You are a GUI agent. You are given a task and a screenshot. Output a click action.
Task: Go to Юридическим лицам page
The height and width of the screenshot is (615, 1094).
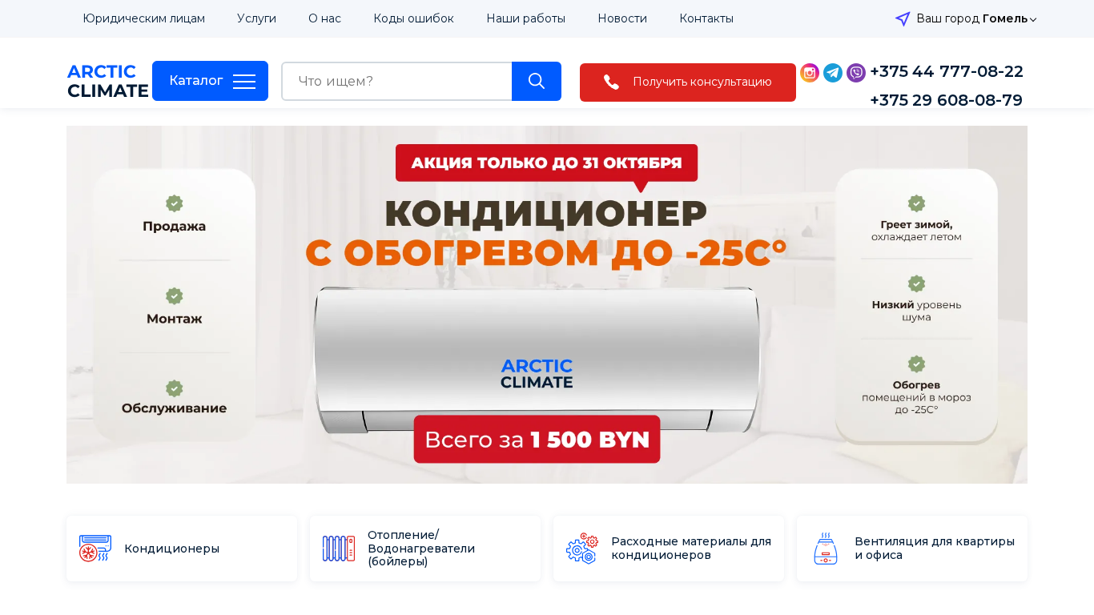[144, 18]
